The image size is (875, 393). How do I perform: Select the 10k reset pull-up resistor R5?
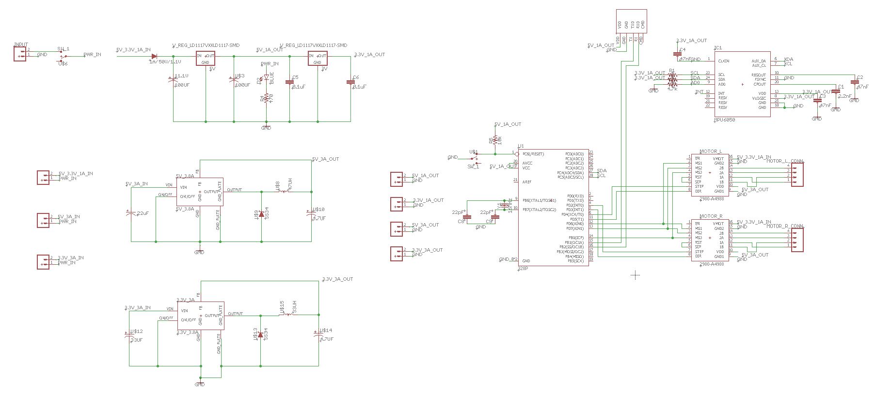coord(495,139)
